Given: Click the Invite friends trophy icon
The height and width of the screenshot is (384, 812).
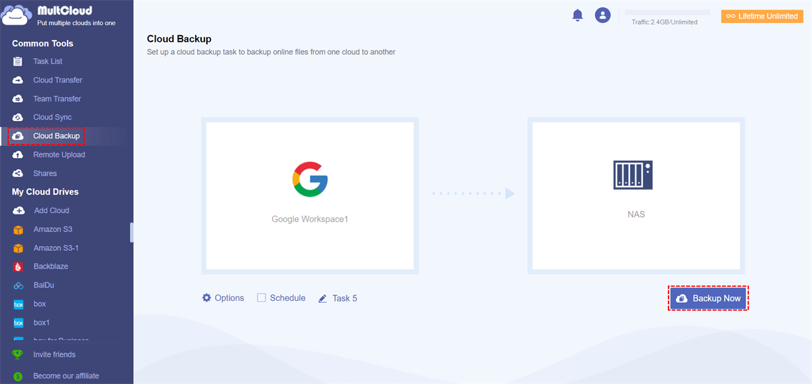Looking at the screenshot, I should [x=18, y=354].
